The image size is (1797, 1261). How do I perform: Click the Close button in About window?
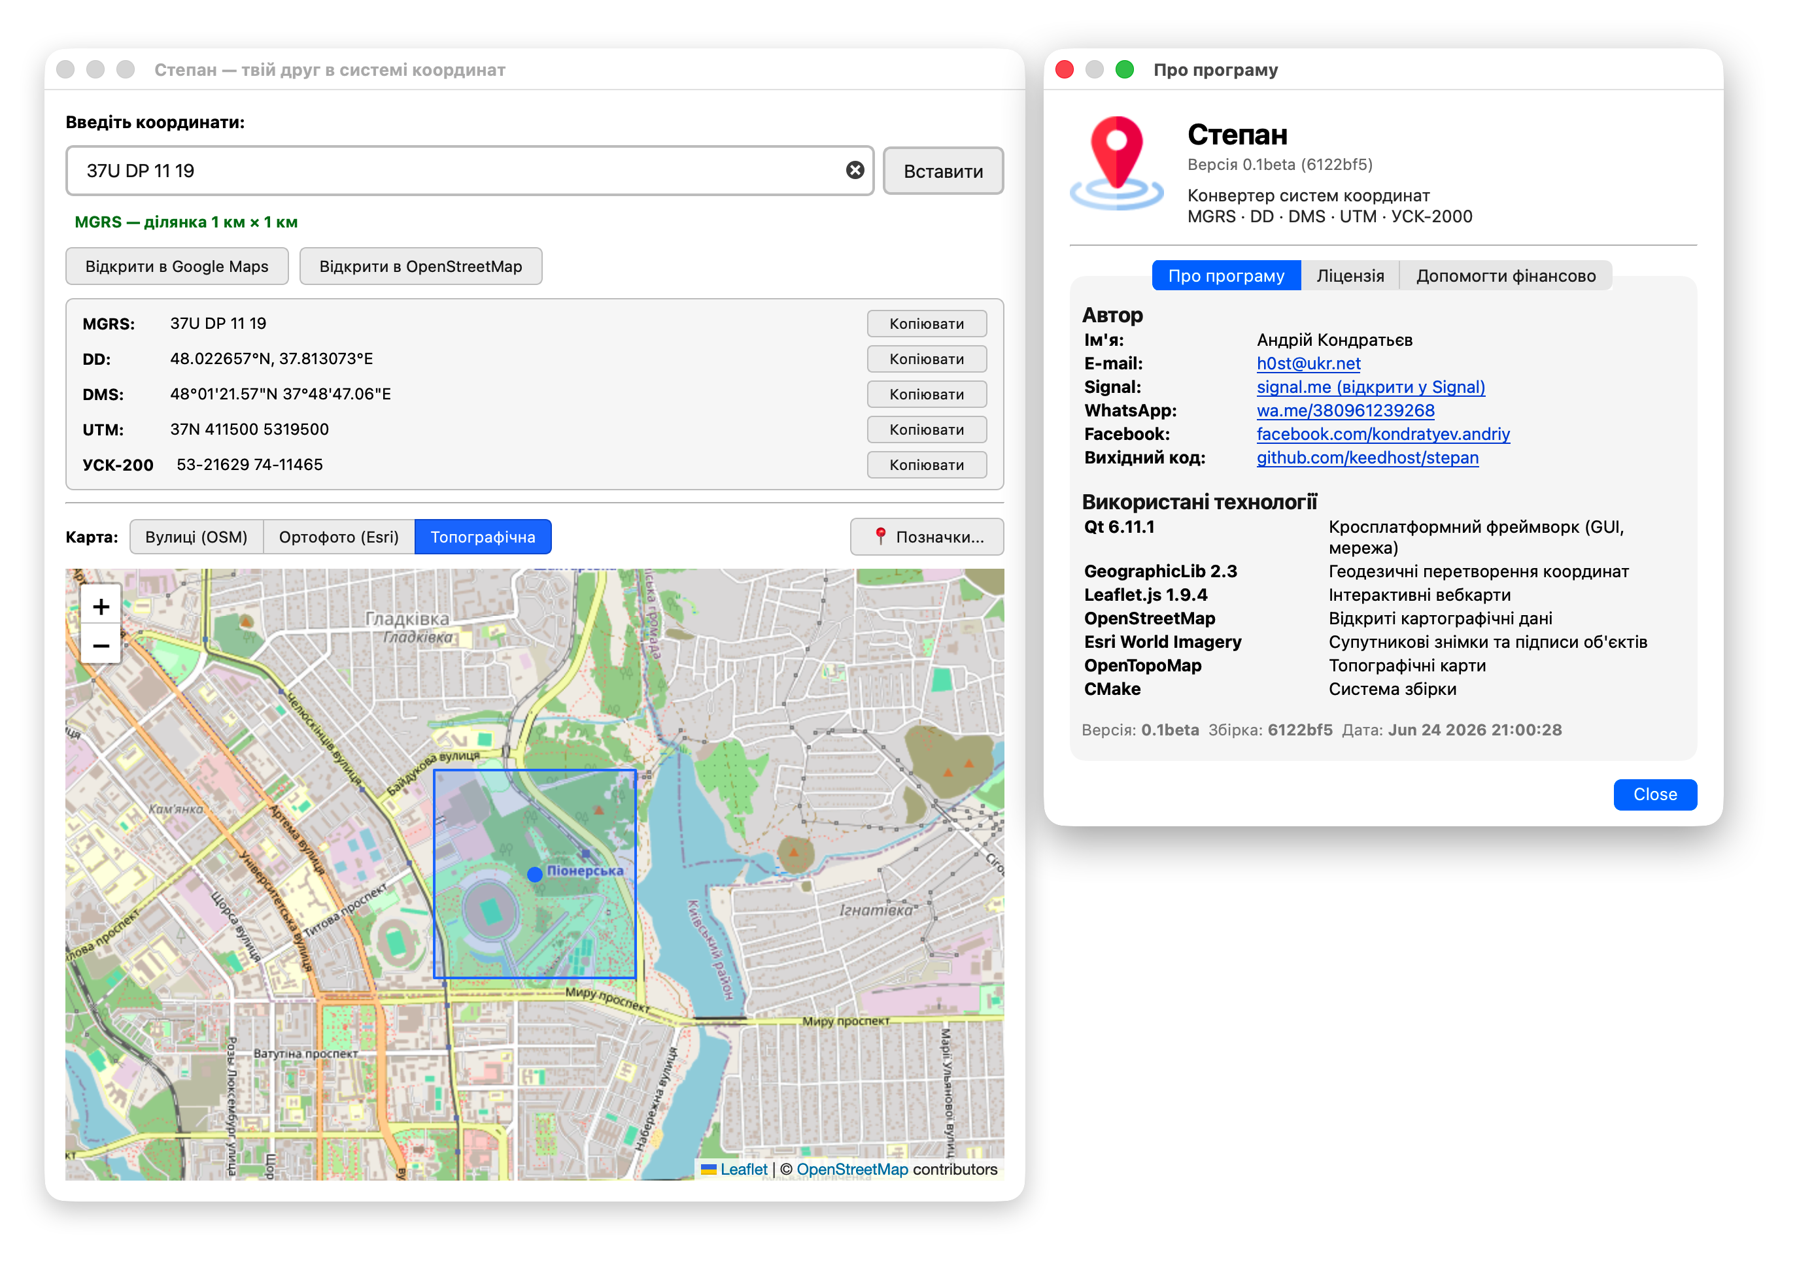point(1654,794)
